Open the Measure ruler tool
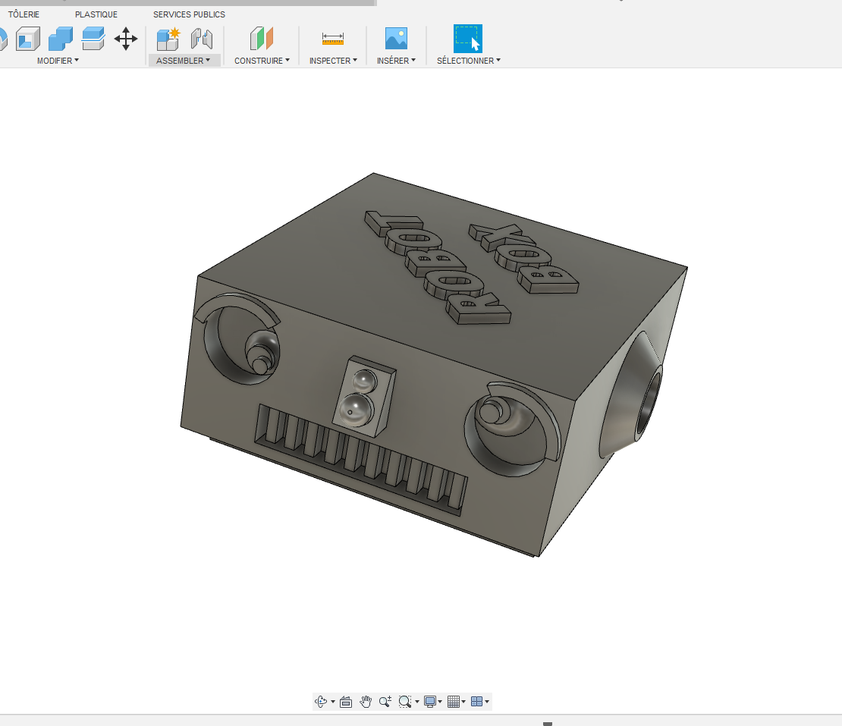 click(333, 39)
